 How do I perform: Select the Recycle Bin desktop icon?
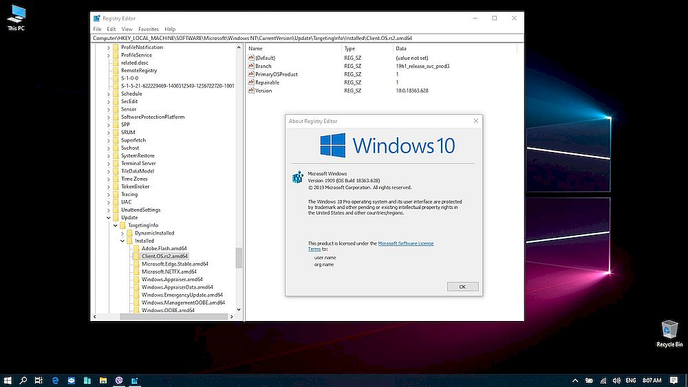click(x=669, y=333)
